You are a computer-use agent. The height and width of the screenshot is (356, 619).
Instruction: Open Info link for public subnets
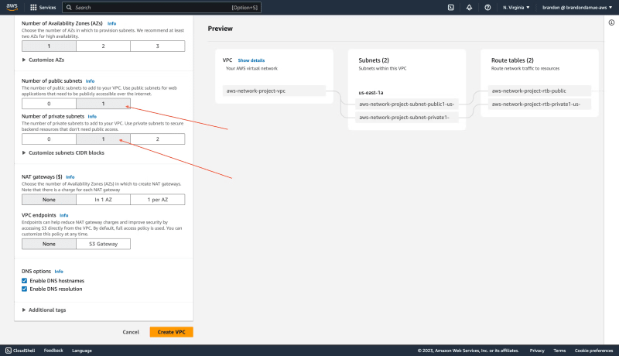[x=90, y=81]
